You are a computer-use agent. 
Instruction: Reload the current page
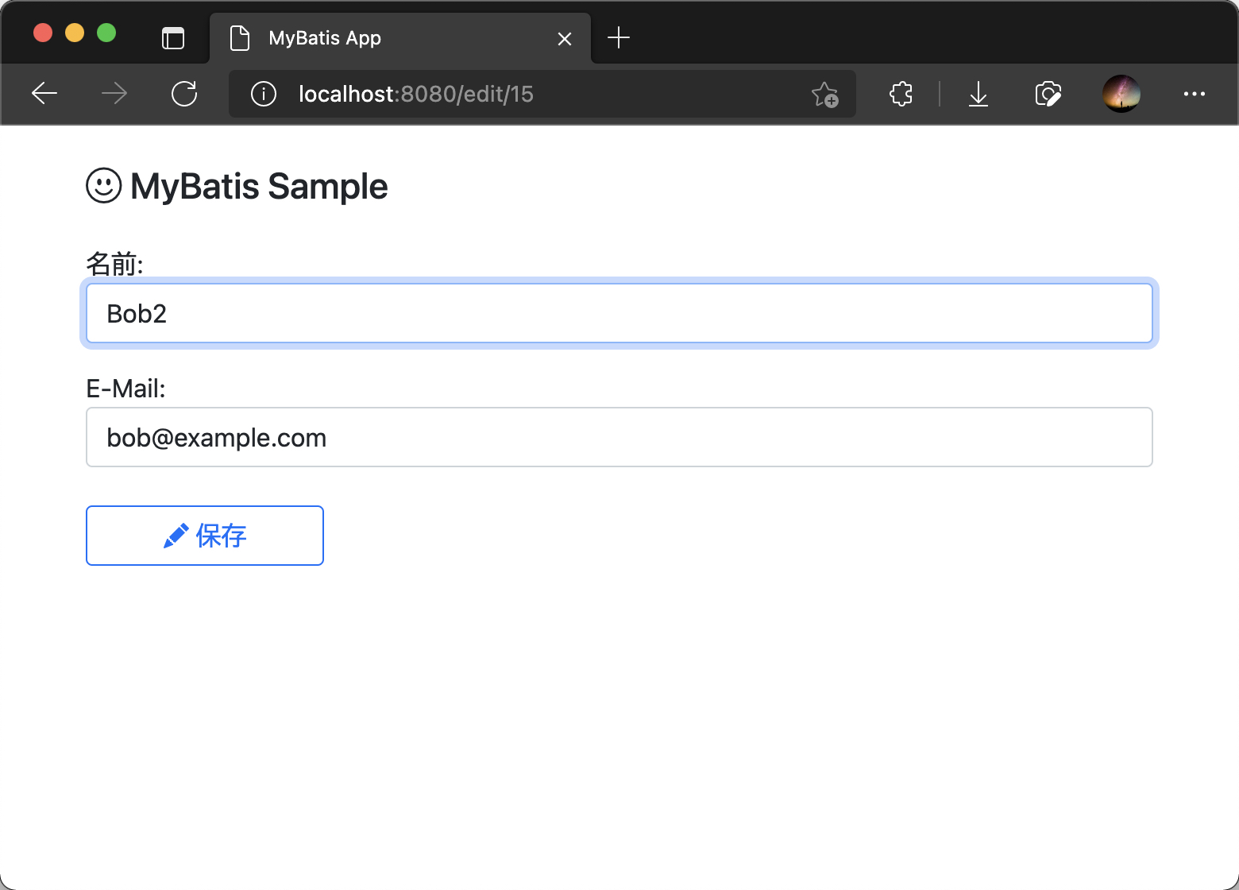pos(184,94)
